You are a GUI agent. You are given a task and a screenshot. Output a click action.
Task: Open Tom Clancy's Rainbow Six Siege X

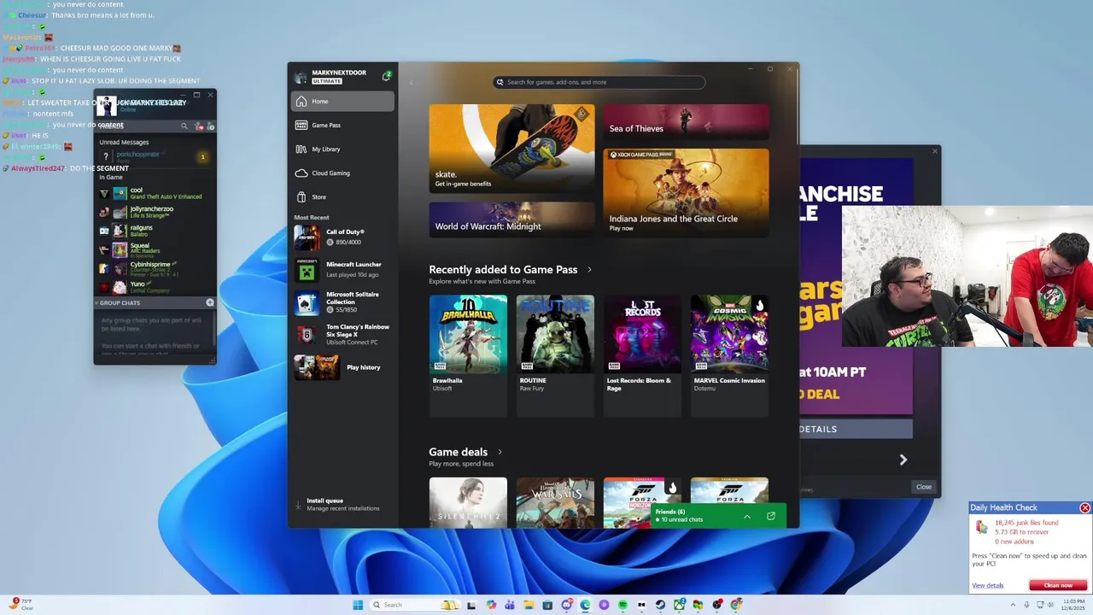click(x=343, y=334)
